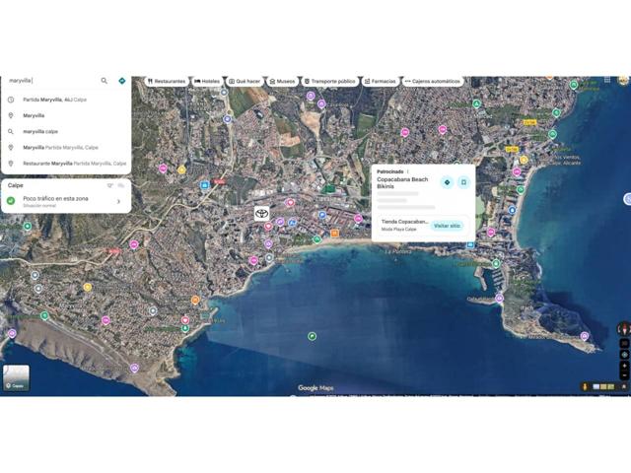Open Street View pegman icon
631x473 pixels.
click(x=586, y=386)
